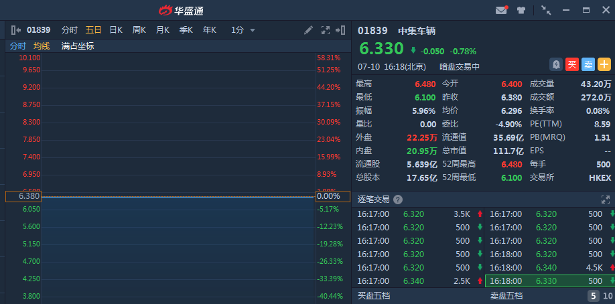This screenshot has height=304, width=615.
Task: Click the red Buy button
Action: [x=572, y=64]
